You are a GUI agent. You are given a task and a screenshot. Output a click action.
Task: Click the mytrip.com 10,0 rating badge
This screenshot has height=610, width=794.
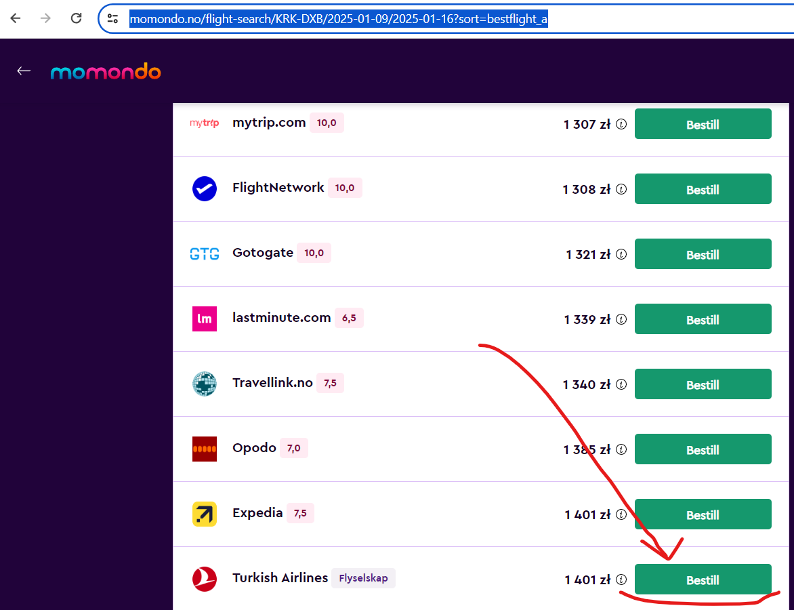[327, 123]
